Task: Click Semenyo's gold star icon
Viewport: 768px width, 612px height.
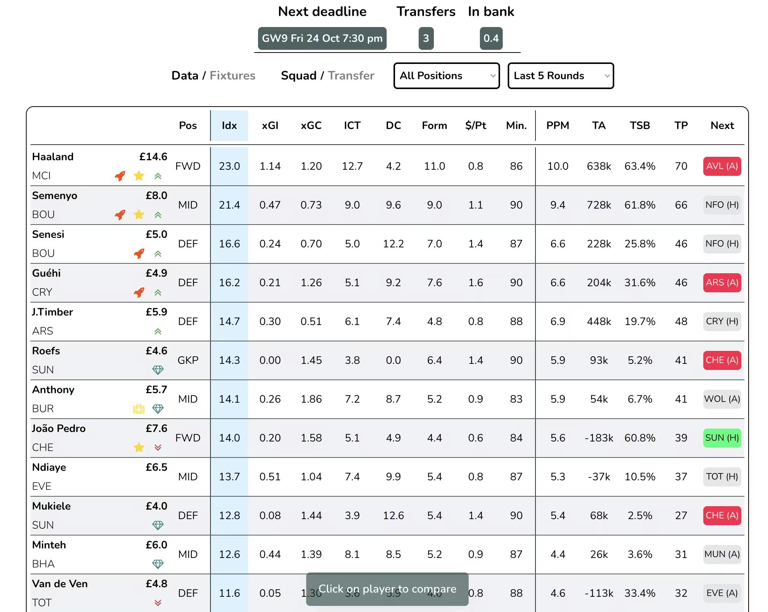Action: tap(139, 215)
